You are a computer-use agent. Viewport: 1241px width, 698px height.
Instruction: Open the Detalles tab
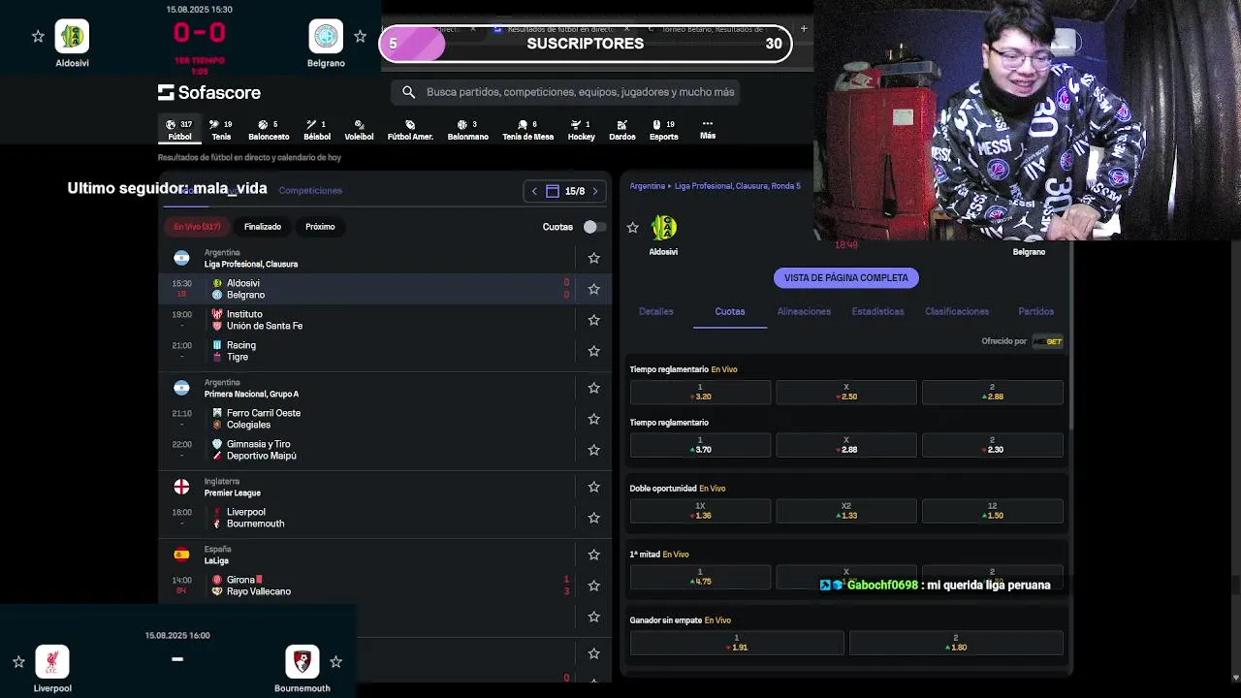(656, 311)
